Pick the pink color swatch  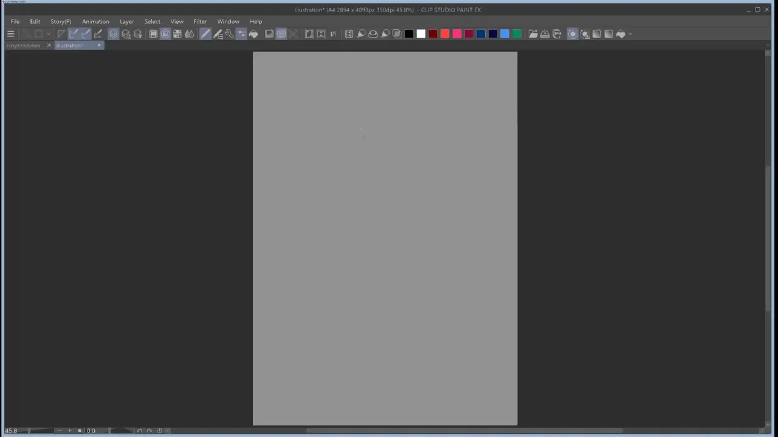click(x=457, y=34)
